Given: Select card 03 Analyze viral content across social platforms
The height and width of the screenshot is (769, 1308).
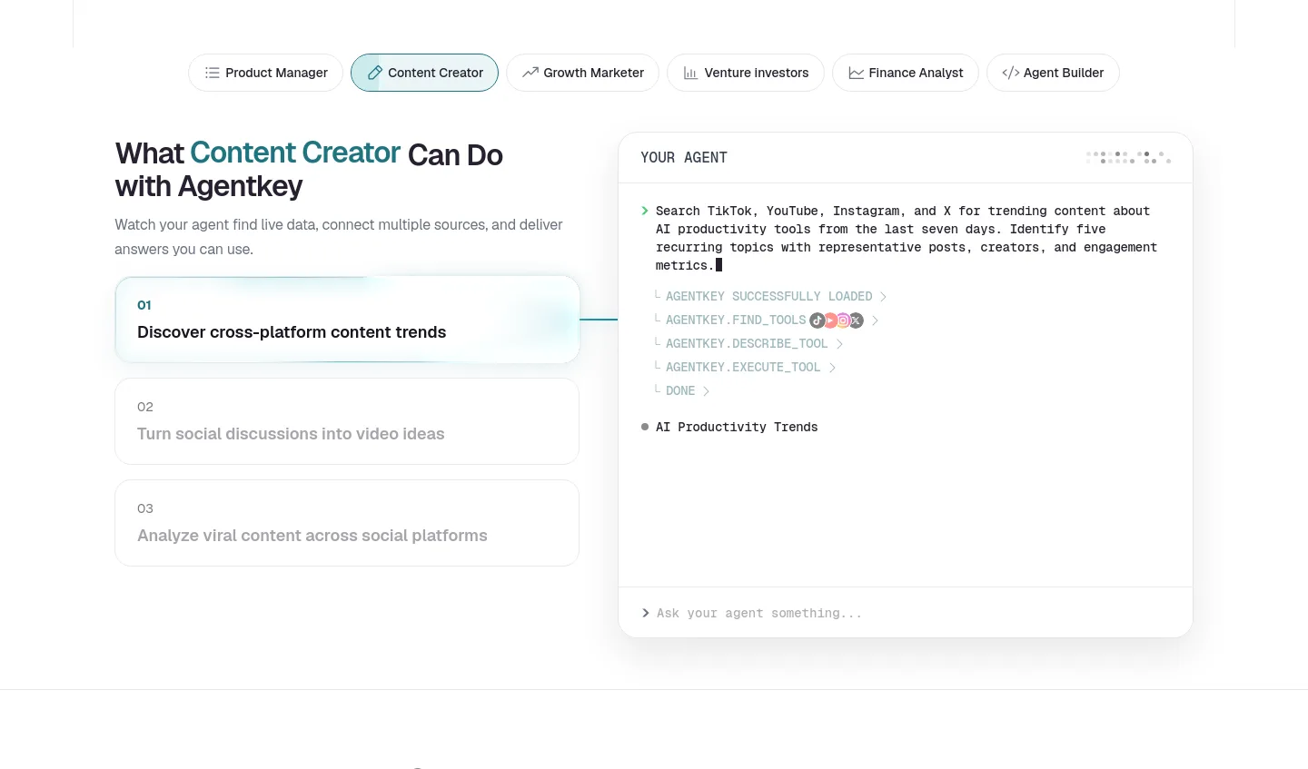Looking at the screenshot, I should click(x=347, y=523).
